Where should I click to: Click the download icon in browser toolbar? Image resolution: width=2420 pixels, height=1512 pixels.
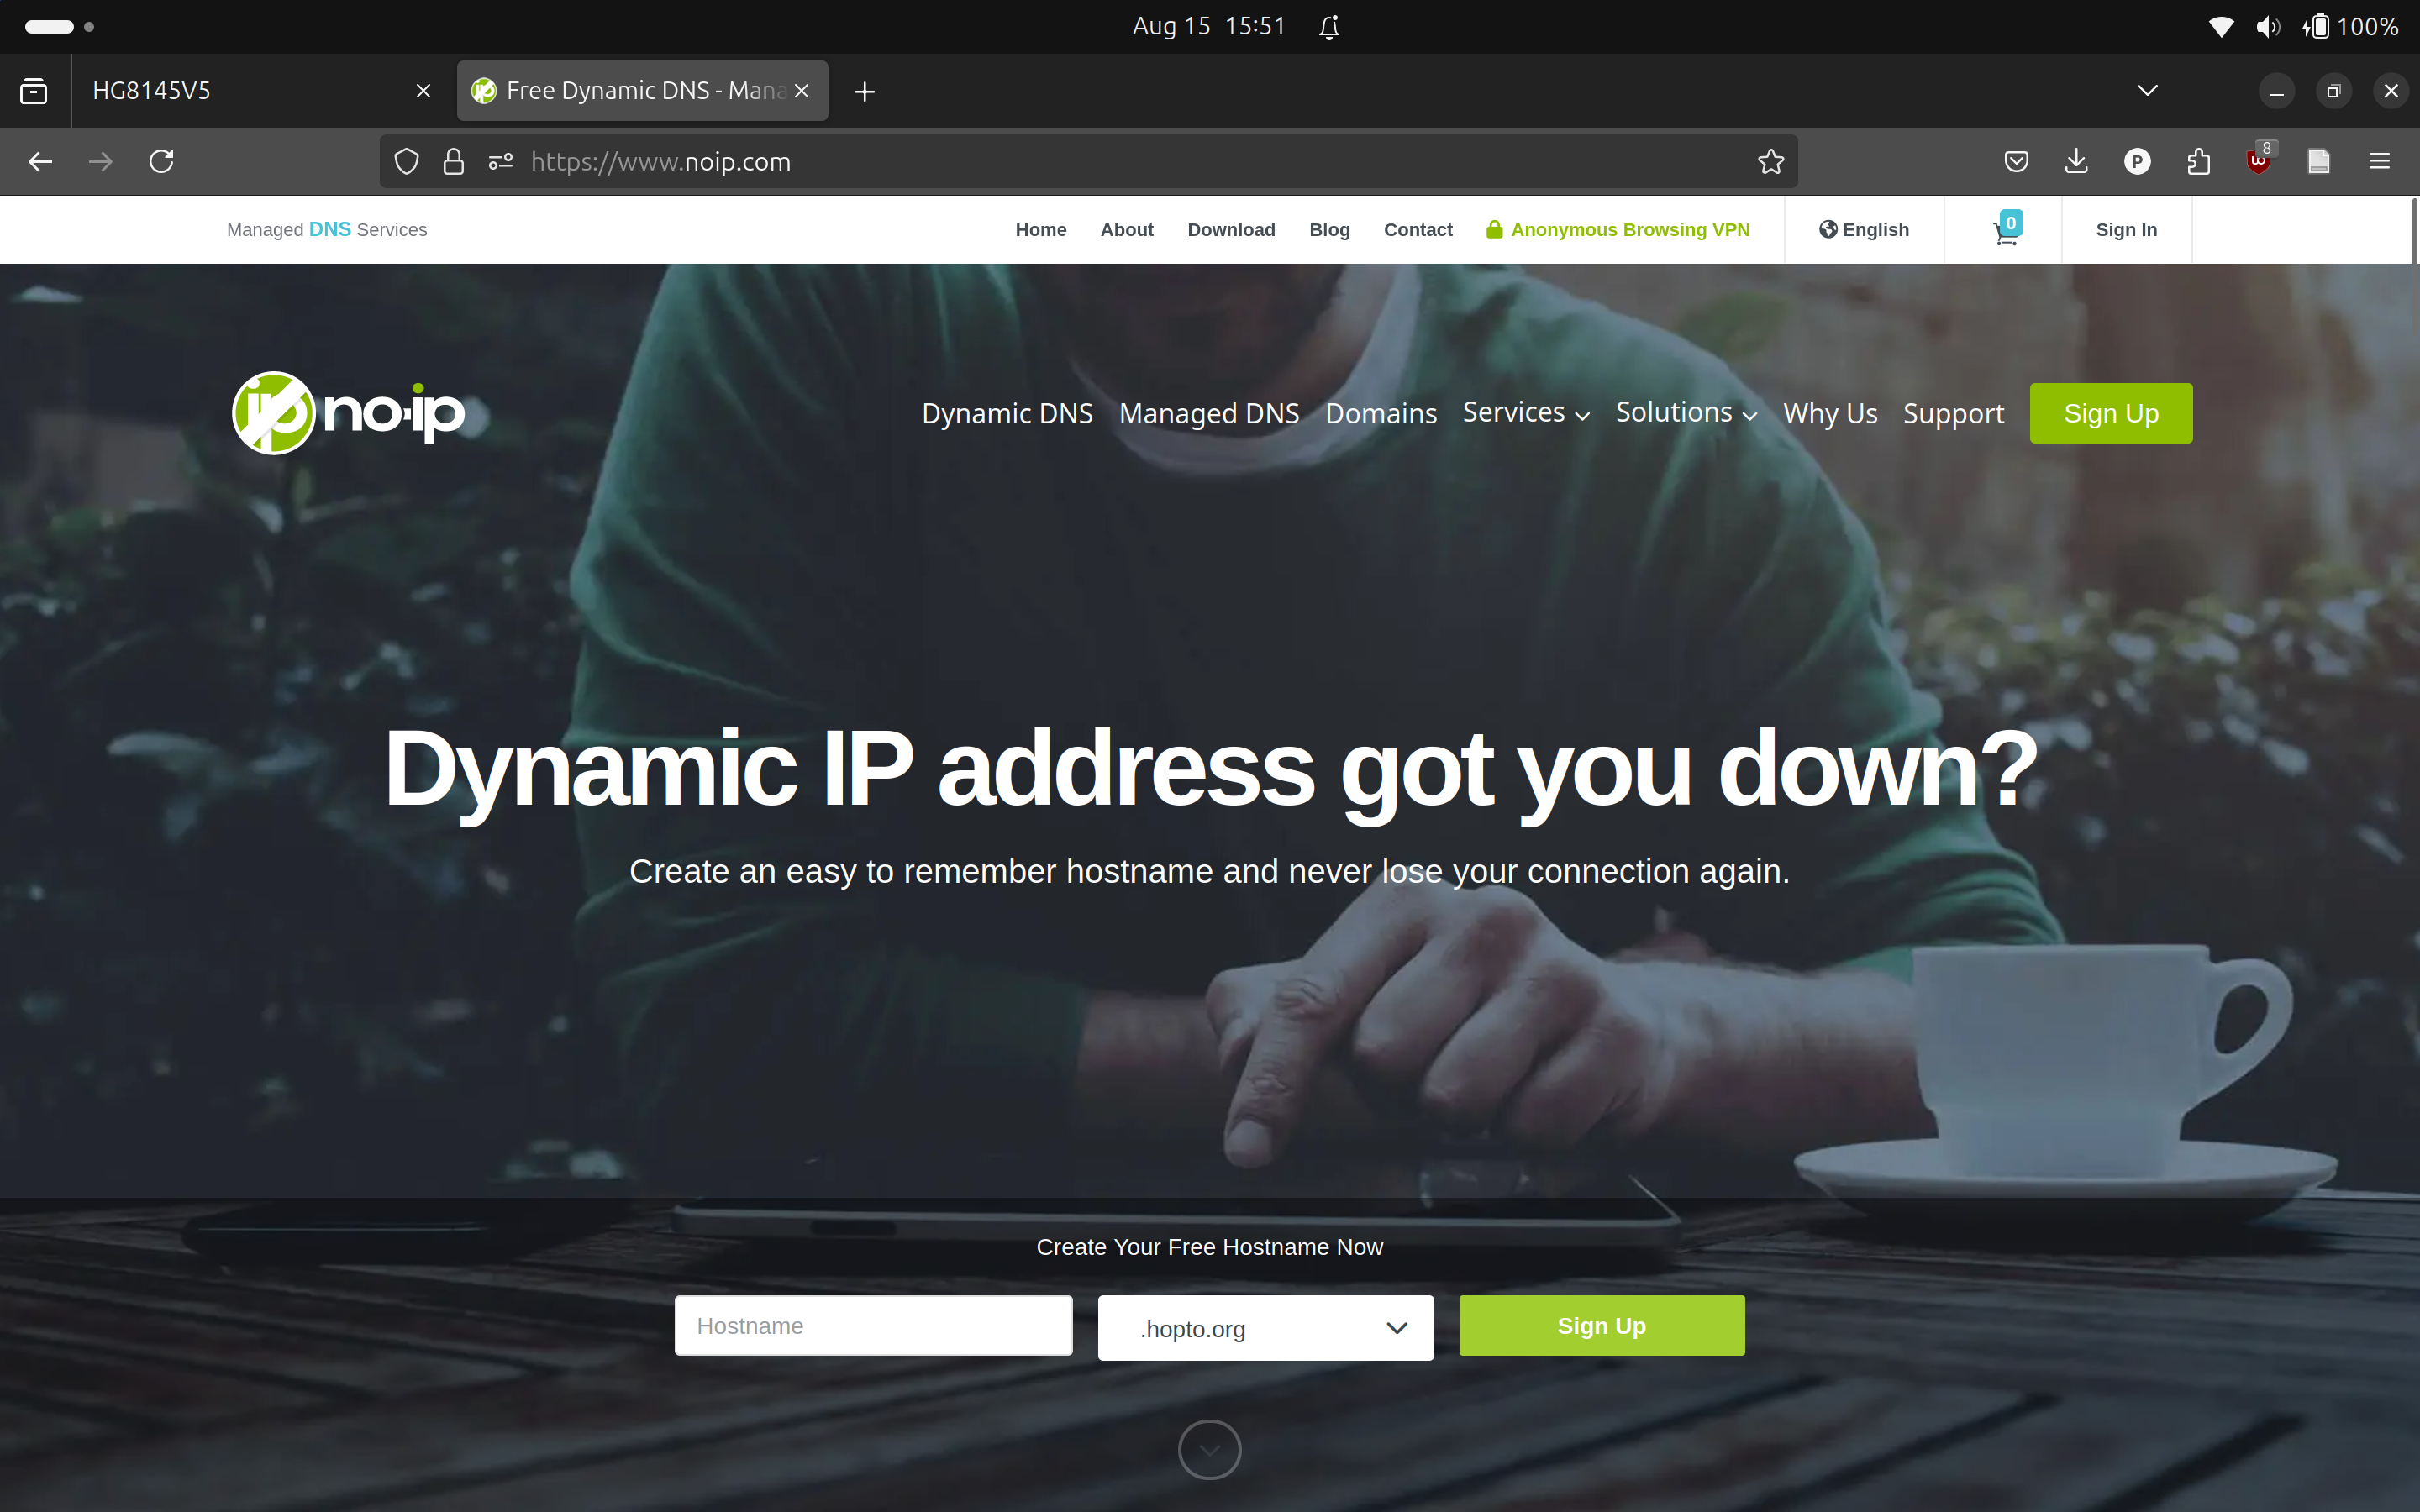coord(2077,160)
